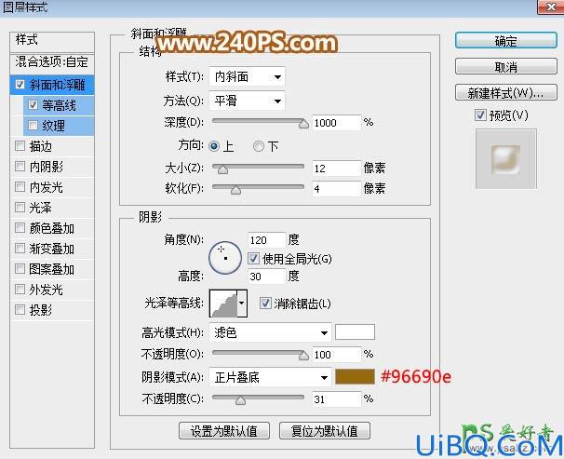The width and height of the screenshot is (564, 459).
Task: Select the 样式 list header
Action: tap(52, 42)
